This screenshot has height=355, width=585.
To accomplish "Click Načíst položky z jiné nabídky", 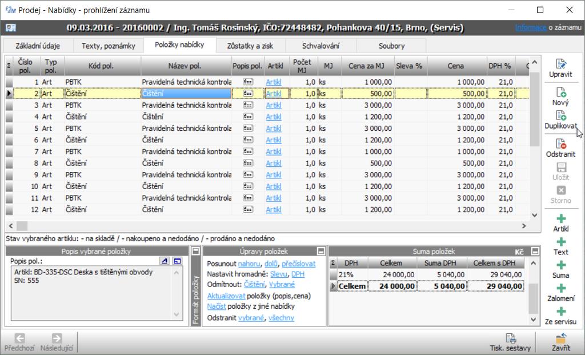I will [x=217, y=306].
